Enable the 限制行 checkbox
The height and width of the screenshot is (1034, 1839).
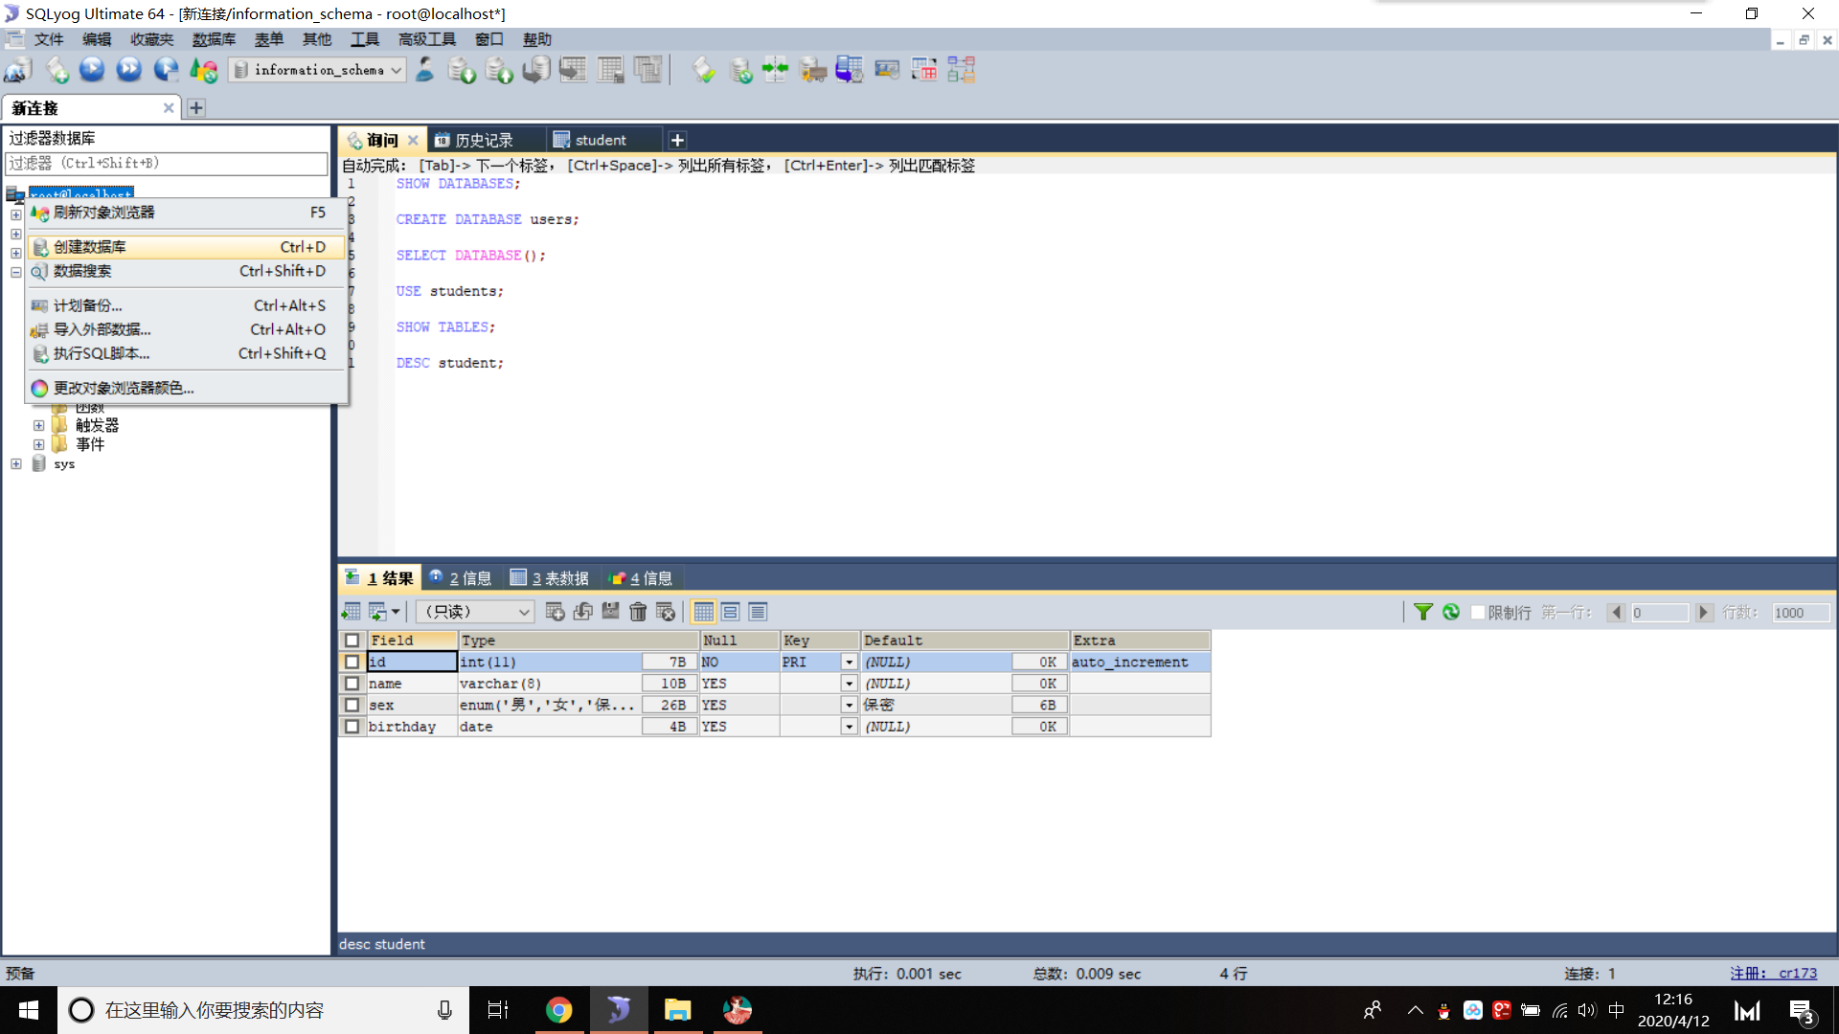[1477, 612]
